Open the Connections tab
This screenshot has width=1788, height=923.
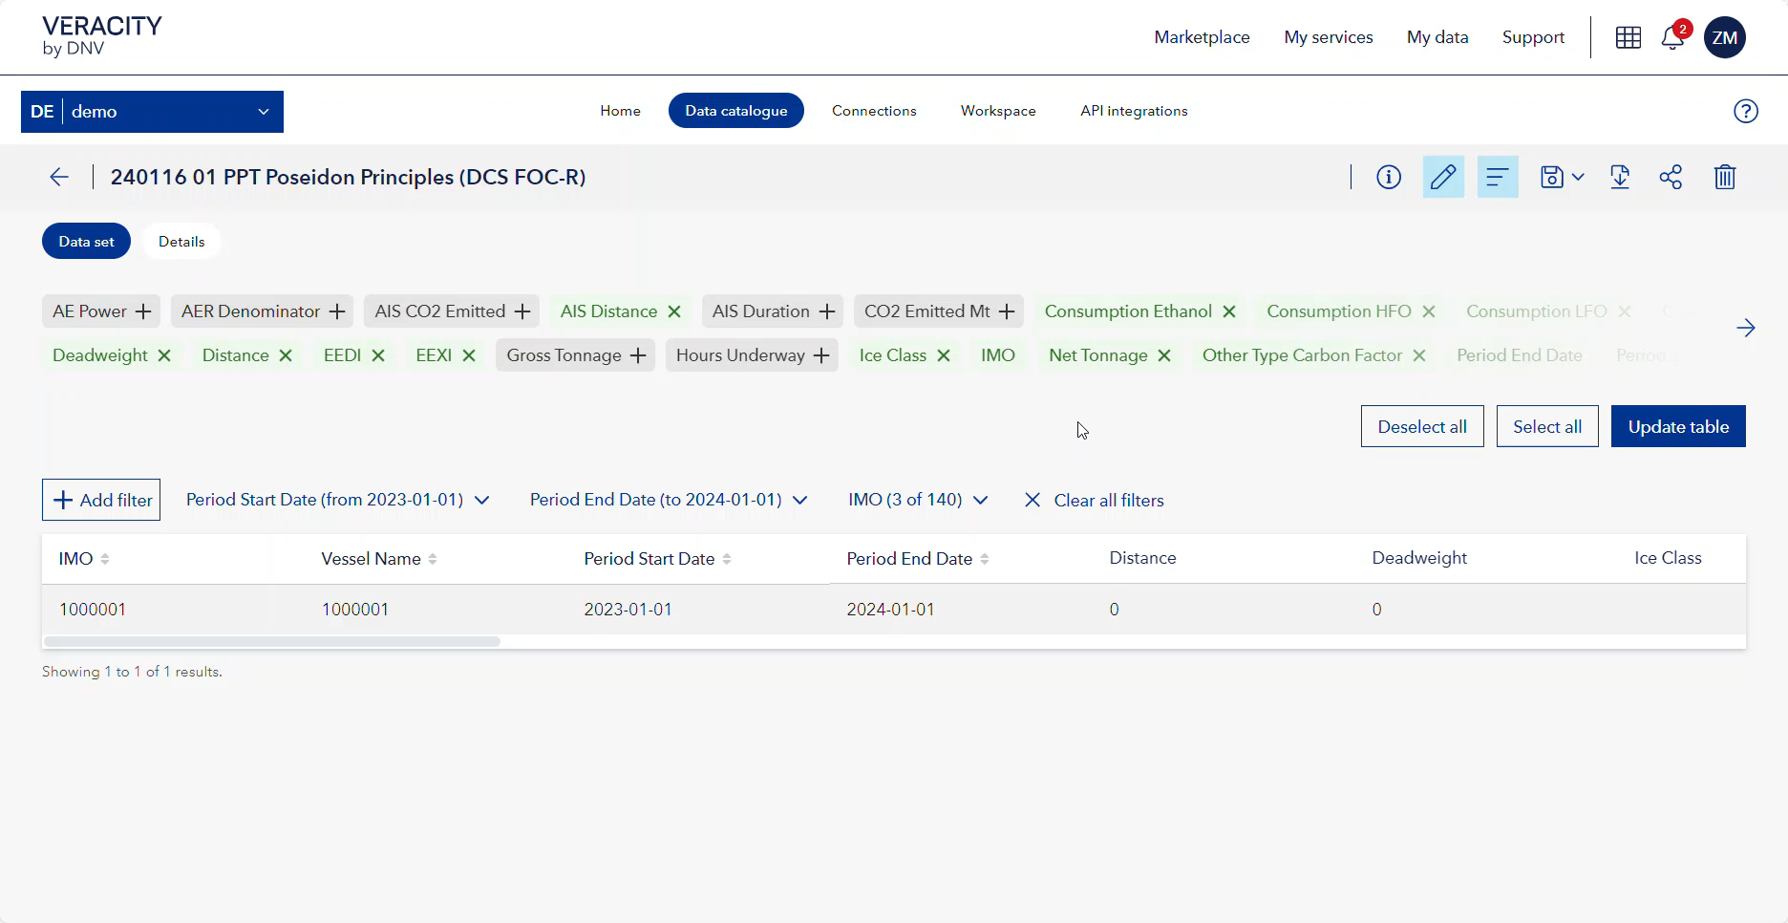point(874,111)
